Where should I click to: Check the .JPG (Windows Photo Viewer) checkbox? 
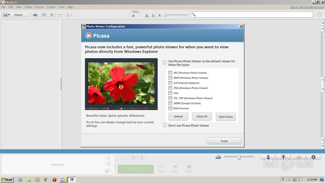click(x=170, y=73)
